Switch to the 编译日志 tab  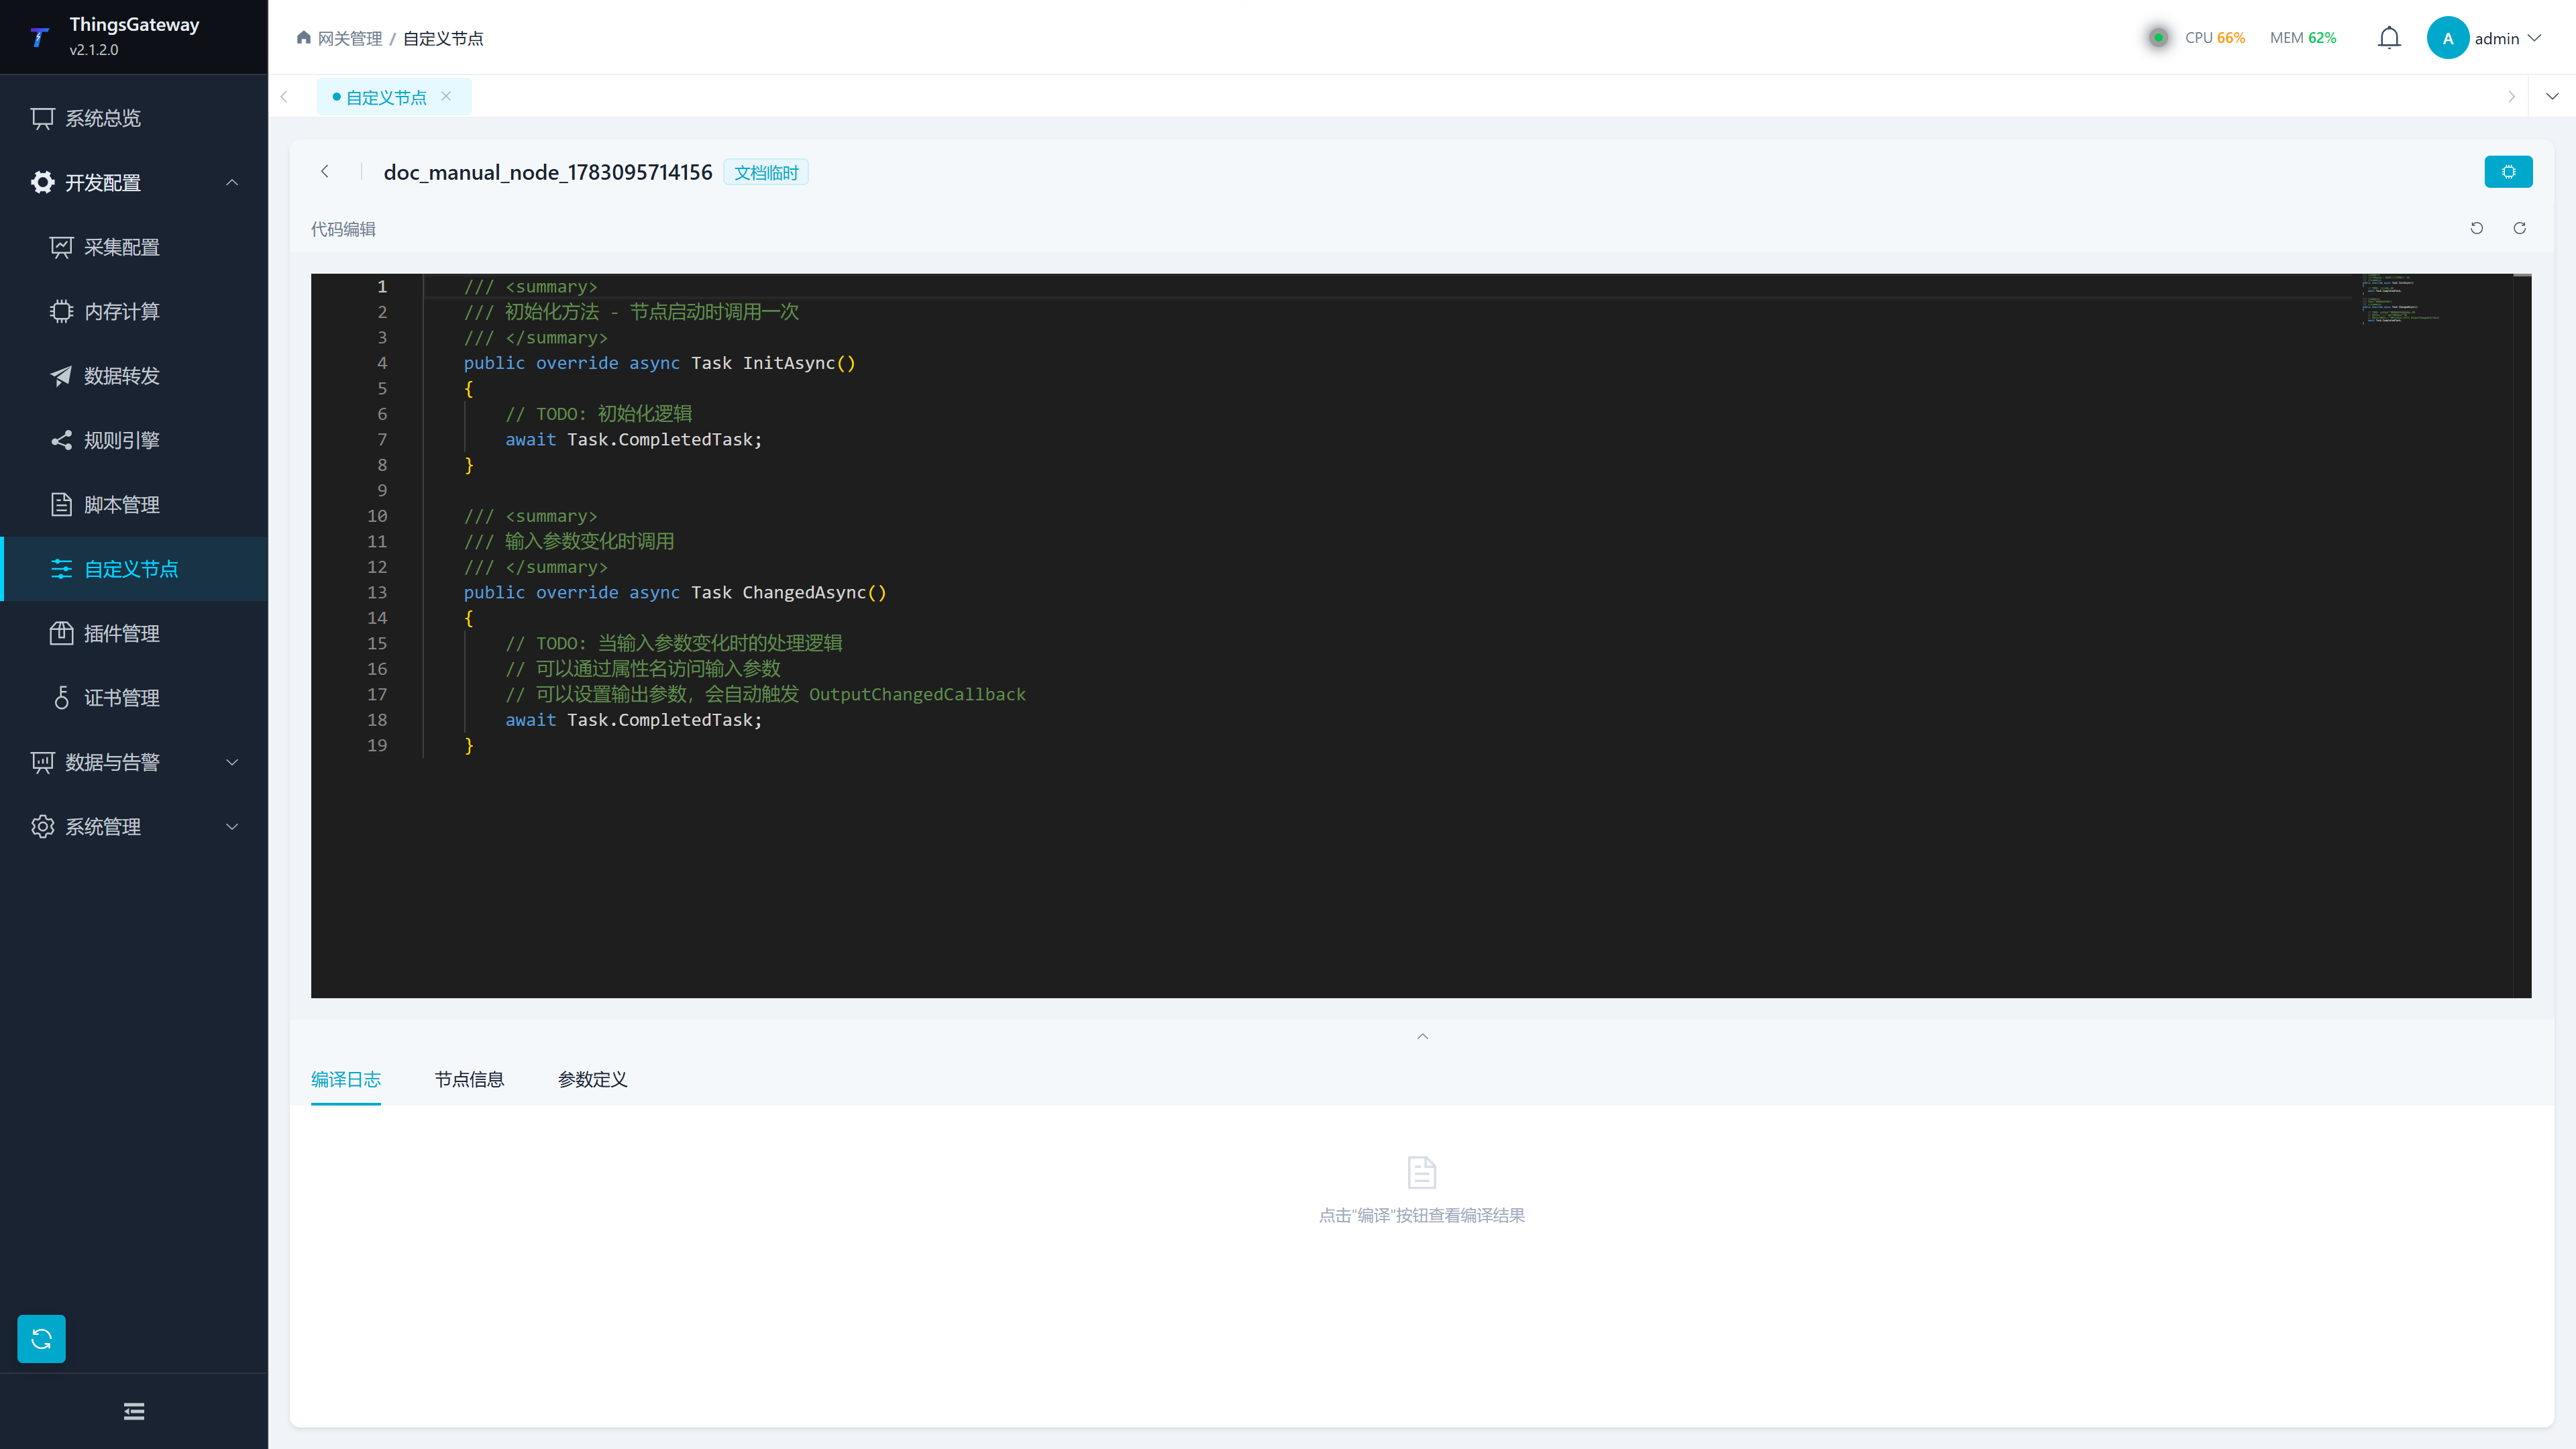coord(346,1079)
